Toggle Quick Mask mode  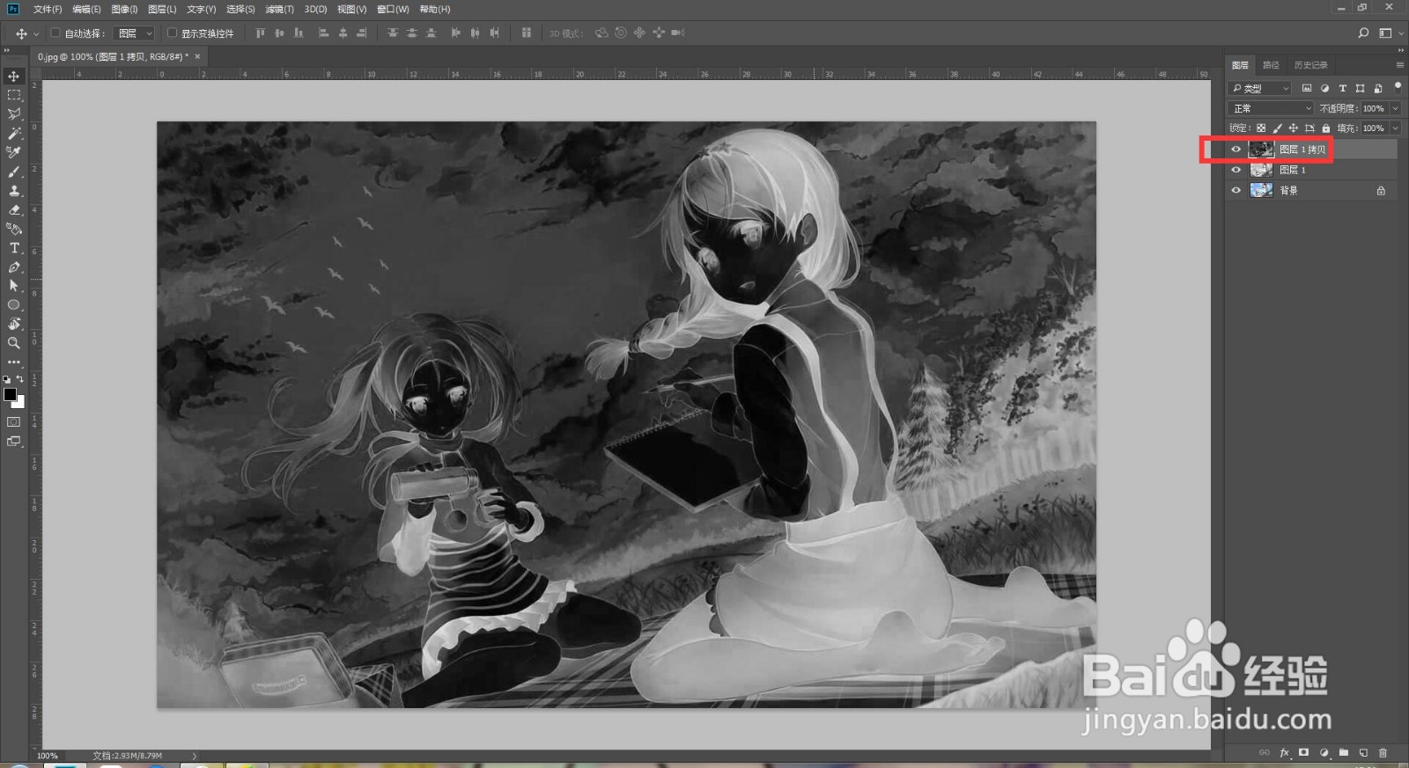click(14, 422)
